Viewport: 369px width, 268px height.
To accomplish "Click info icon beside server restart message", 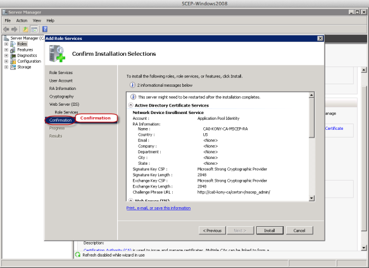I will pyautogui.click(x=133, y=97).
